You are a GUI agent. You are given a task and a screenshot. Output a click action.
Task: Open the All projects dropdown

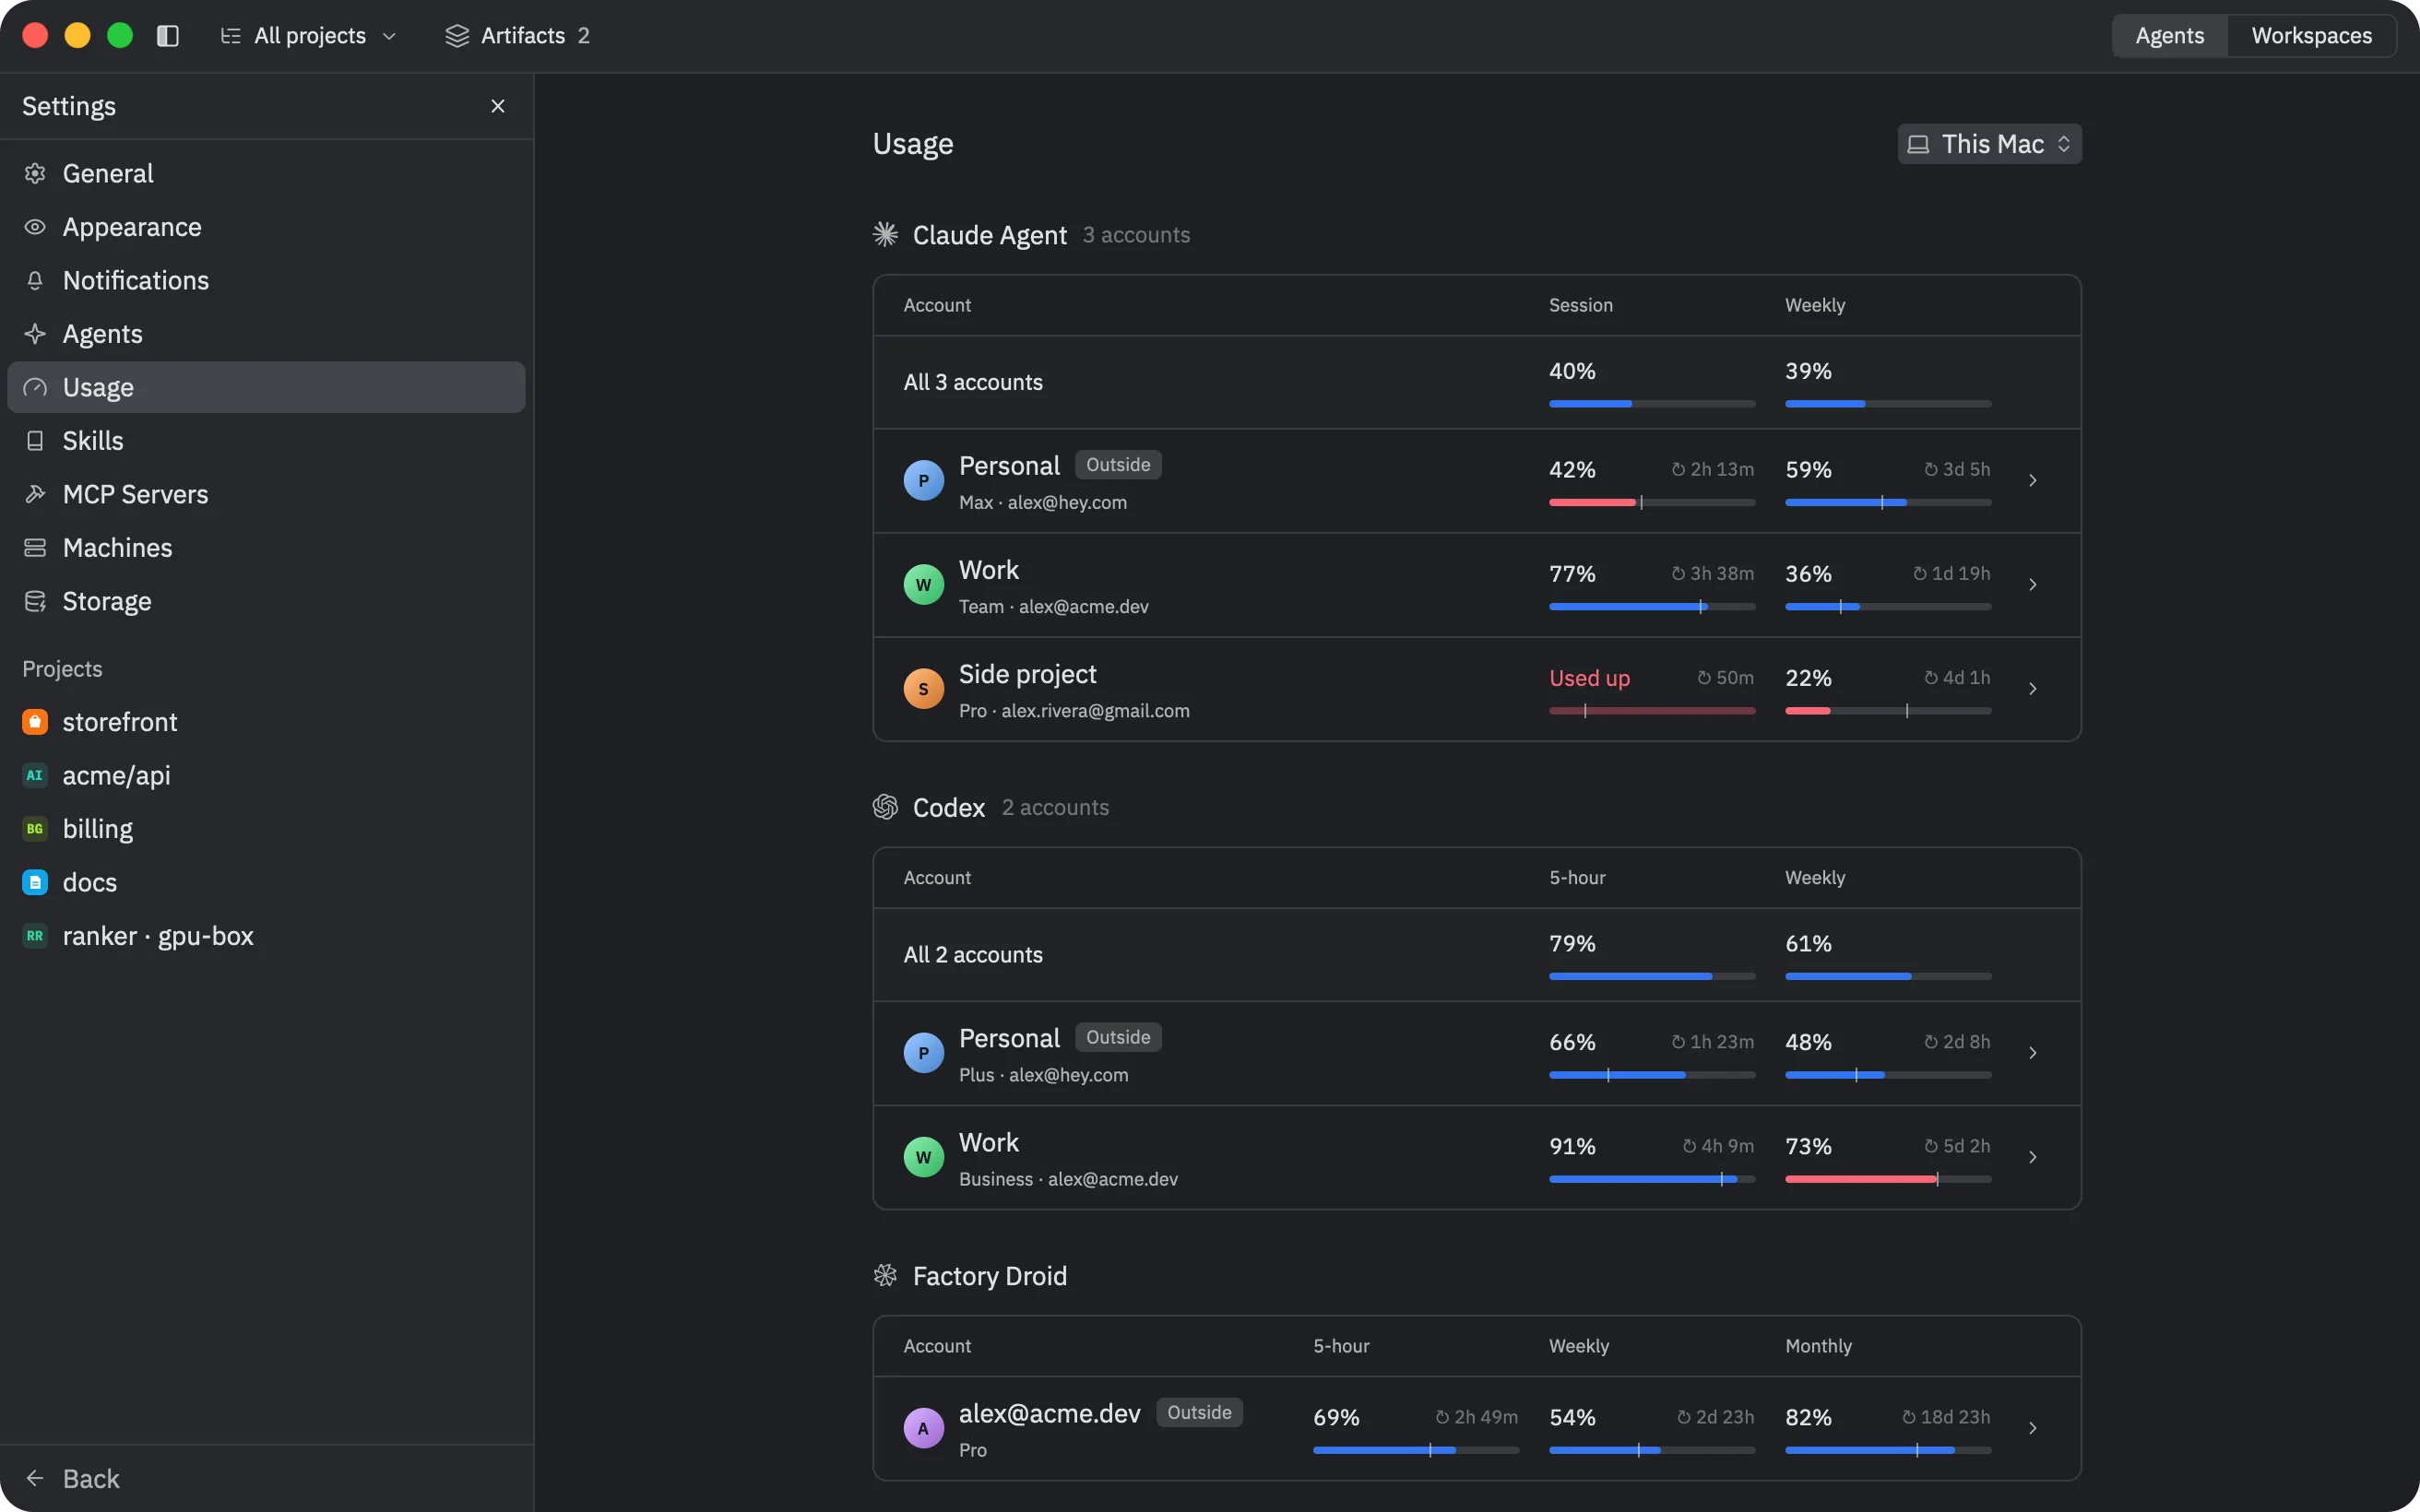coord(309,36)
